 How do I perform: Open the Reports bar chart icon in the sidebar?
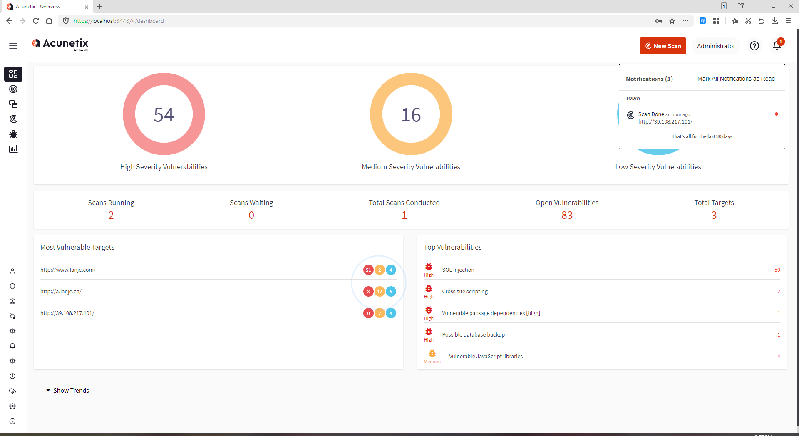(13, 149)
